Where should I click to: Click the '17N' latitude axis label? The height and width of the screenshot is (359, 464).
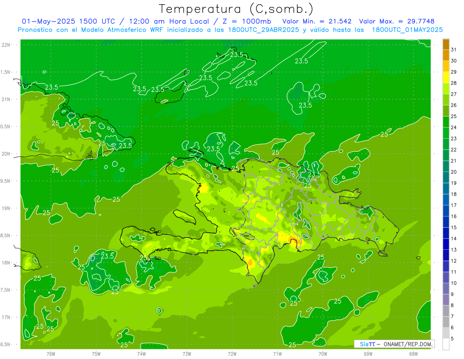click(x=6, y=317)
